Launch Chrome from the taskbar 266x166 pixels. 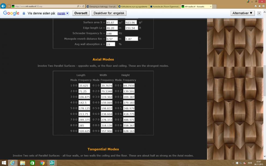42,163
